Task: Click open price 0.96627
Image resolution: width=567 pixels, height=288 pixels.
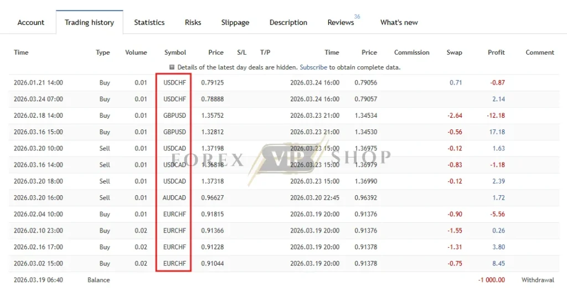Action: [x=213, y=198]
